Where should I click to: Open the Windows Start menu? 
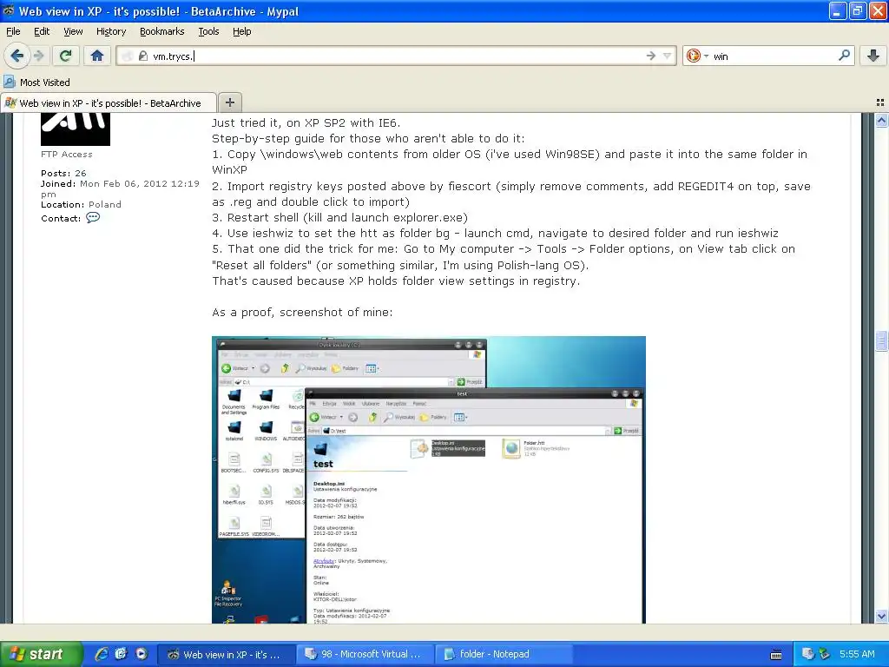[x=41, y=654]
